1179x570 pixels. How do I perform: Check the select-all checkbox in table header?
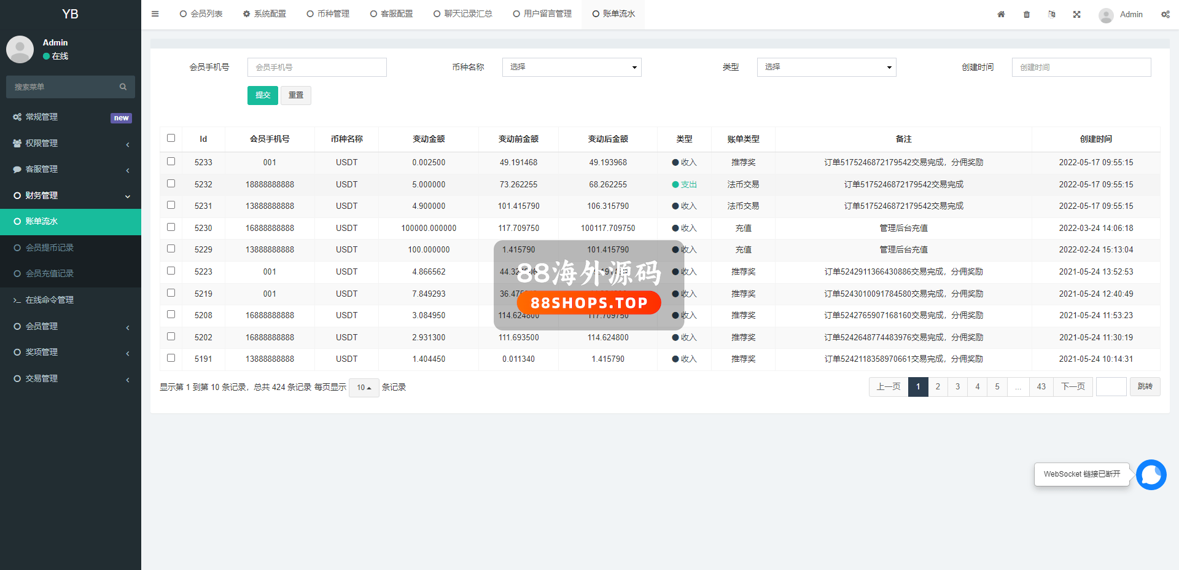coord(171,138)
